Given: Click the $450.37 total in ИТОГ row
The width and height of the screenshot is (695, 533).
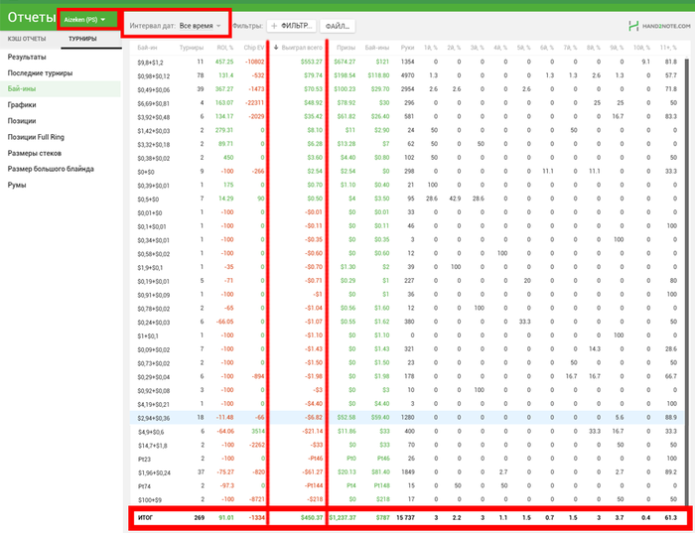Looking at the screenshot, I should [x=310, y=517].
